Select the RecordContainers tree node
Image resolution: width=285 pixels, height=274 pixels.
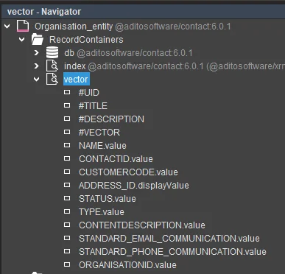click(86, 40)
